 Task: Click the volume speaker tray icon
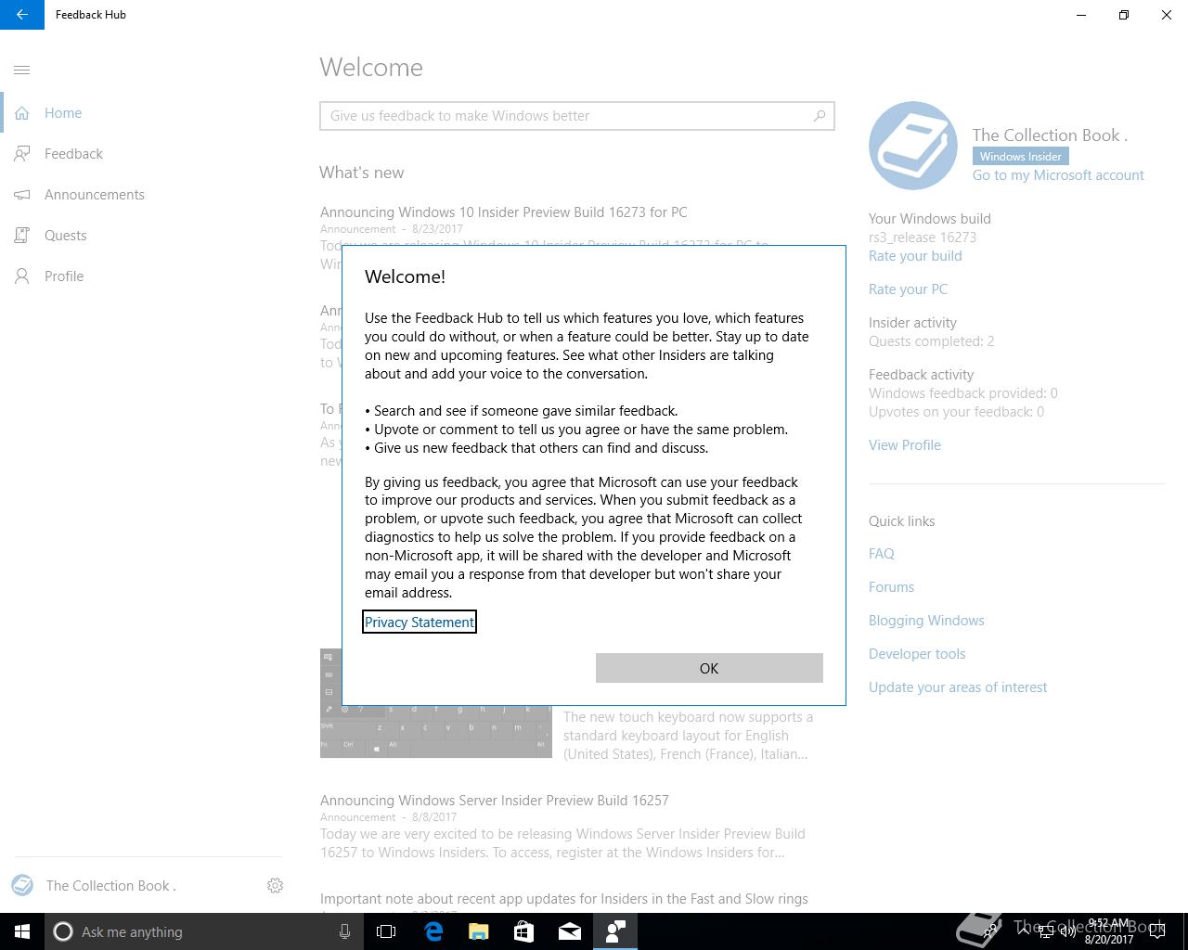pos(1068,931)
